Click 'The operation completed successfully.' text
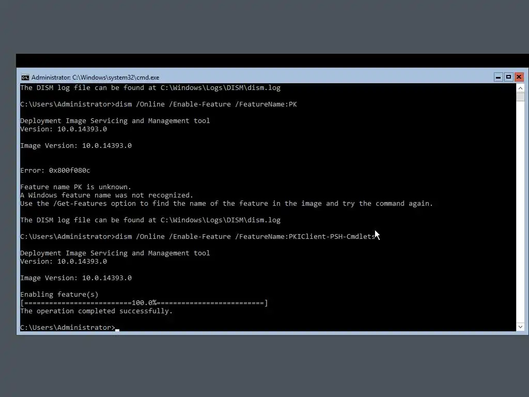This screenshot has height=397, width=529. click(96, 311)
